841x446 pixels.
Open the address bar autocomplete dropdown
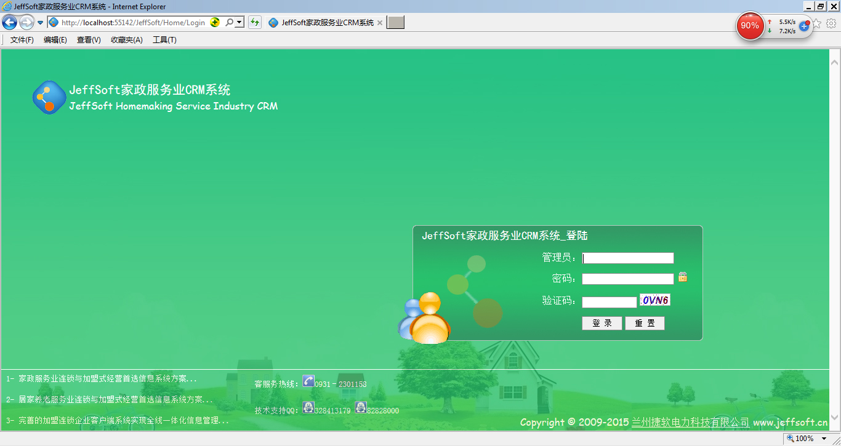pyautogui.click(x=239, y=22)
